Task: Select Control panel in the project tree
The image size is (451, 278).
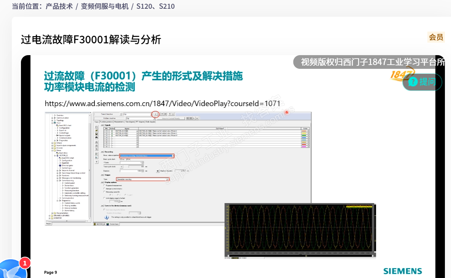Action: [69, 183]
